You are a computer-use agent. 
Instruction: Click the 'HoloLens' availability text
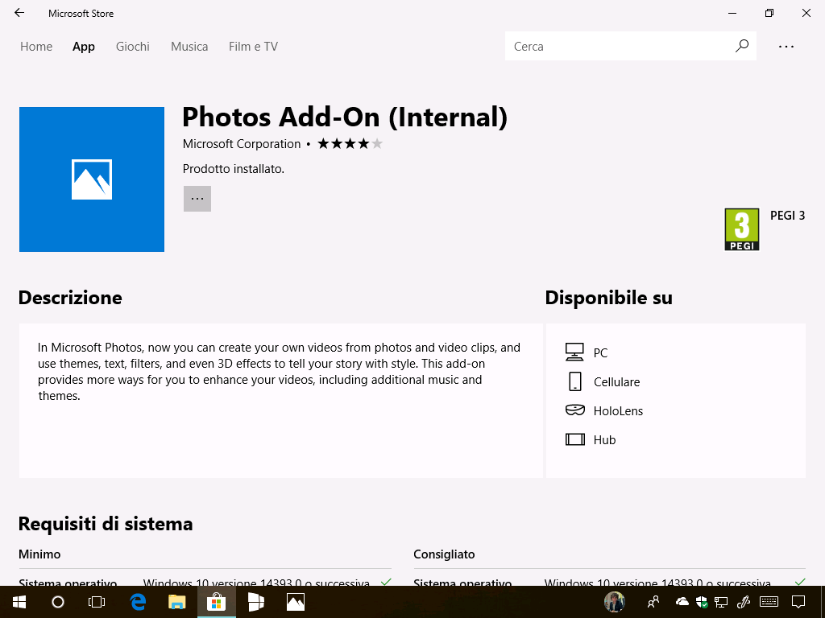pos(618,411)
